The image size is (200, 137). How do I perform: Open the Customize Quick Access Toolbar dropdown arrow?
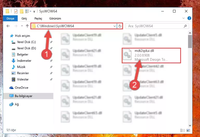[x=34, y=12]
